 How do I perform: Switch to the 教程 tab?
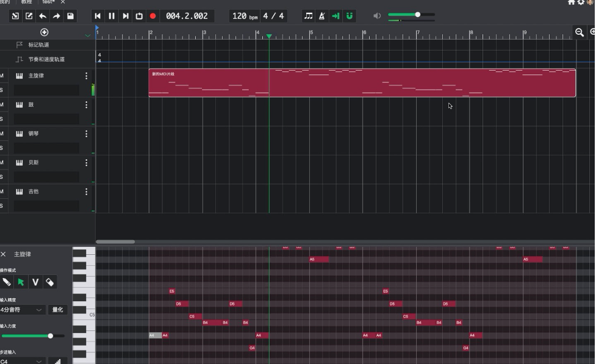pyautogui.click(x=26, y=2)
